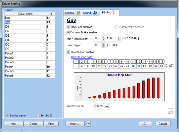The image size is (179, 132).
Task: Uncheck Throttle map enabled
Action: point(68,52)
